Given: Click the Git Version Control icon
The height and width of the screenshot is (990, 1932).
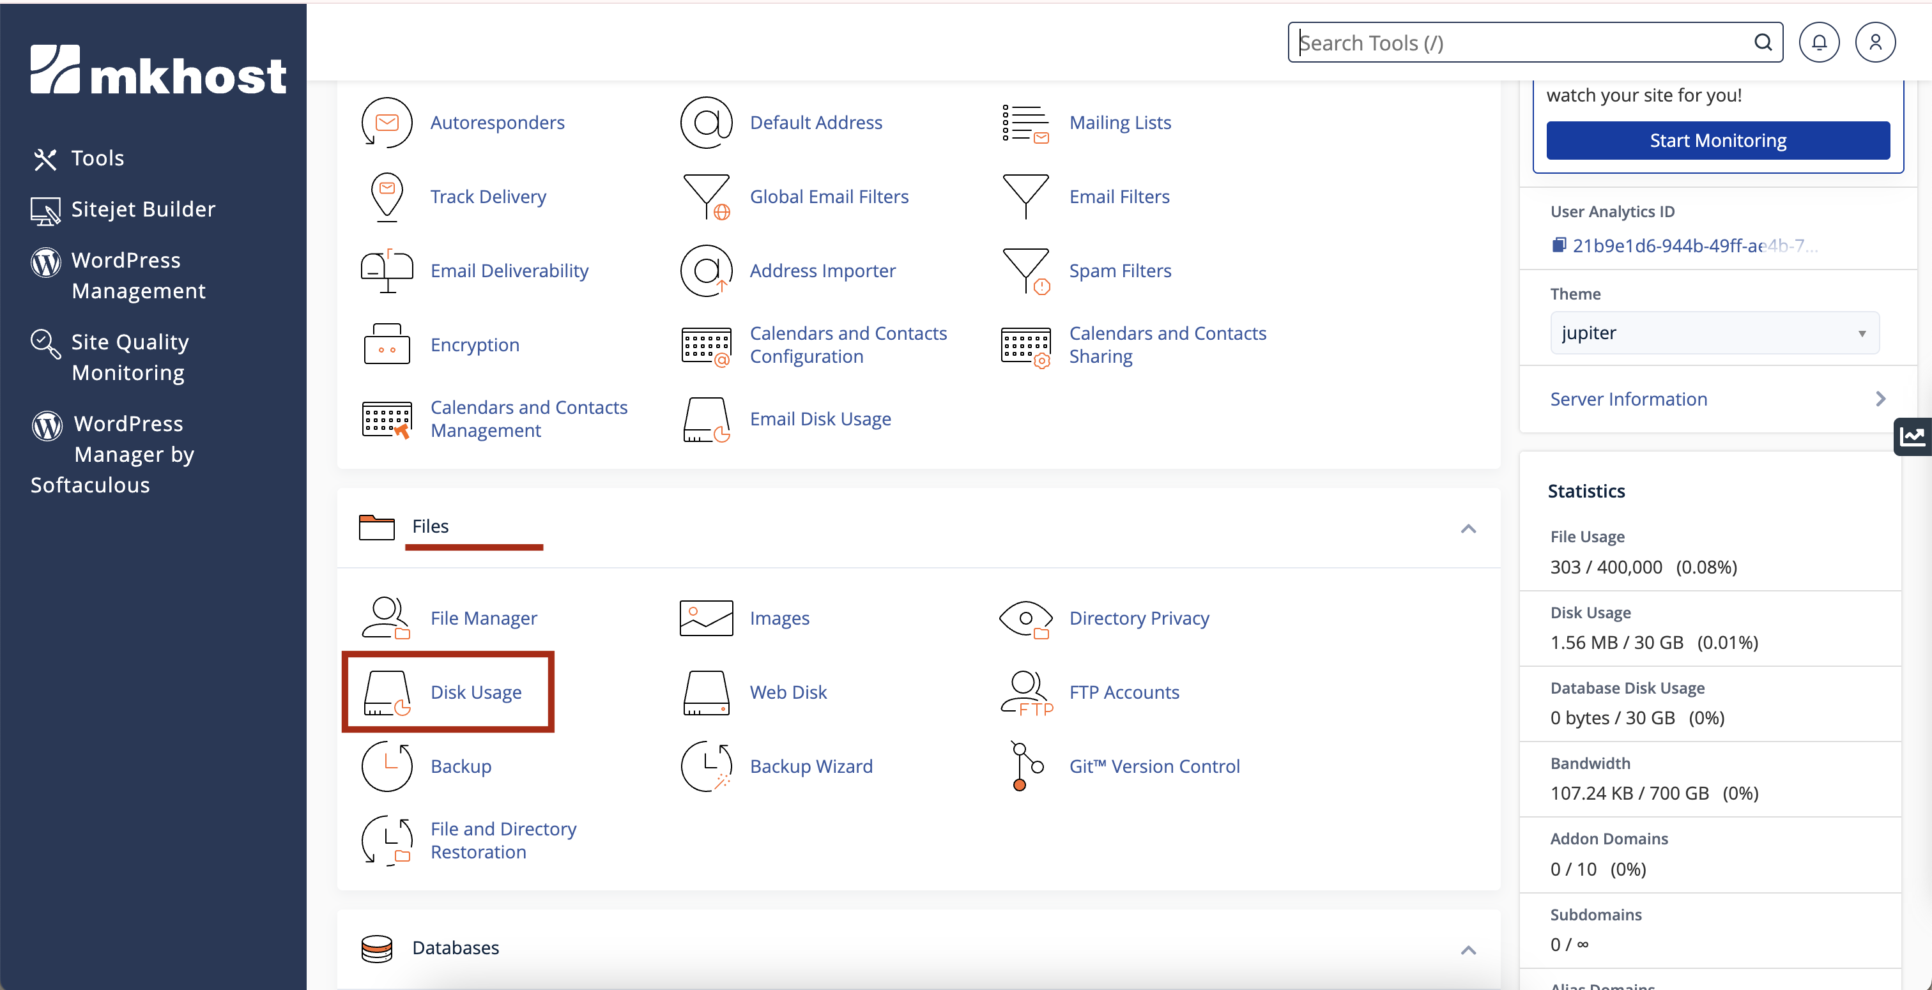Looking at the screenshot, I should [1025, 766].
